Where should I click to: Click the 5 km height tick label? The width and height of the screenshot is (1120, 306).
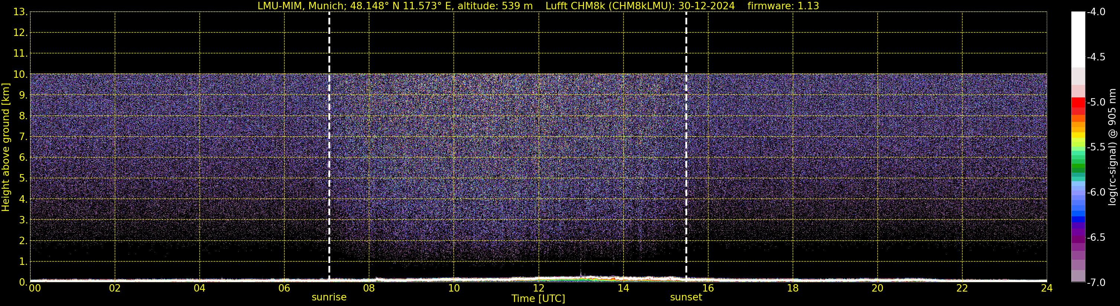click(x=22, y=179)
